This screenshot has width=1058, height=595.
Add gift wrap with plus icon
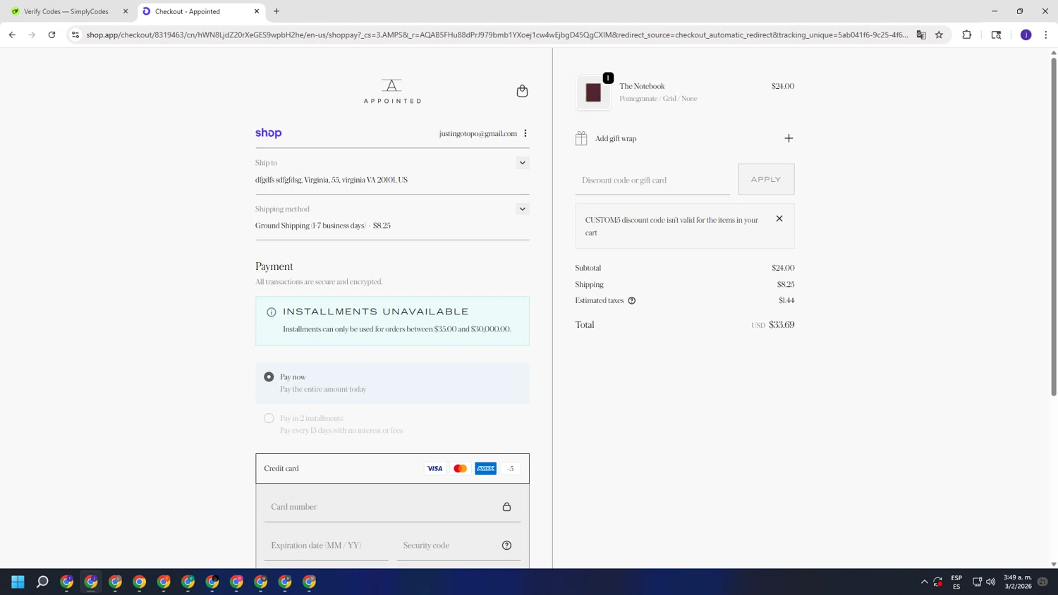pyautogui.click(x=789, y=138)
